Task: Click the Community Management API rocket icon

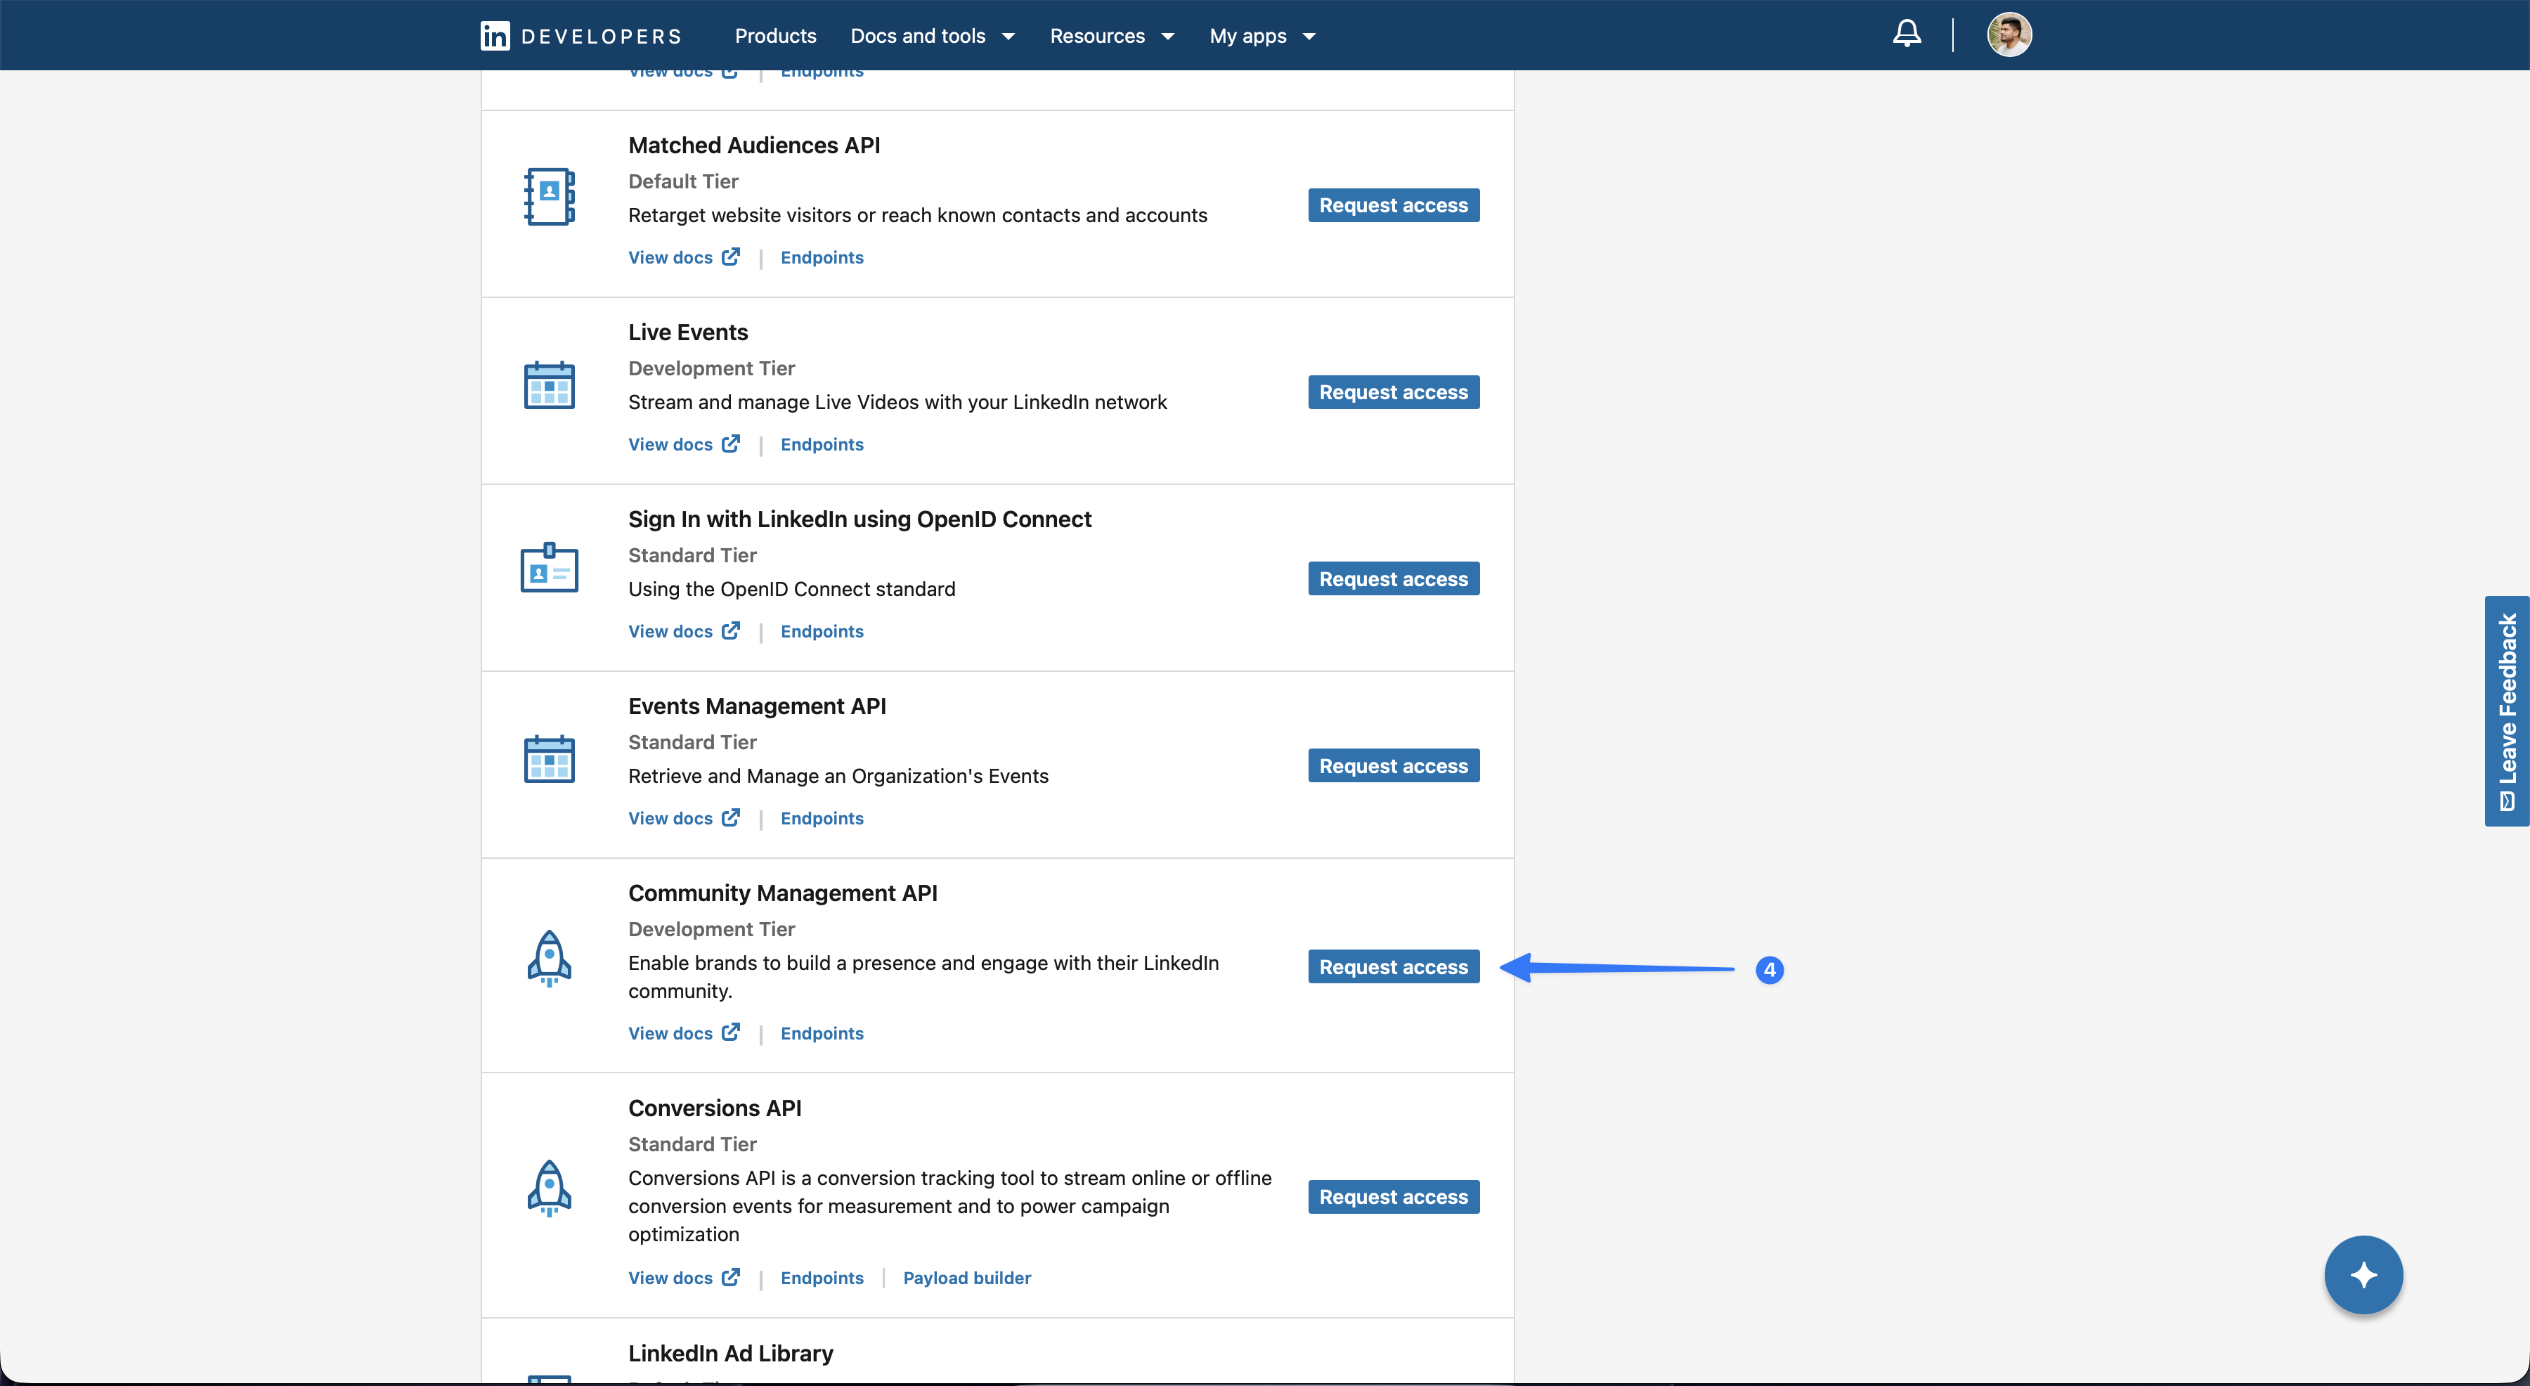Action: click(x=549, y=959)
